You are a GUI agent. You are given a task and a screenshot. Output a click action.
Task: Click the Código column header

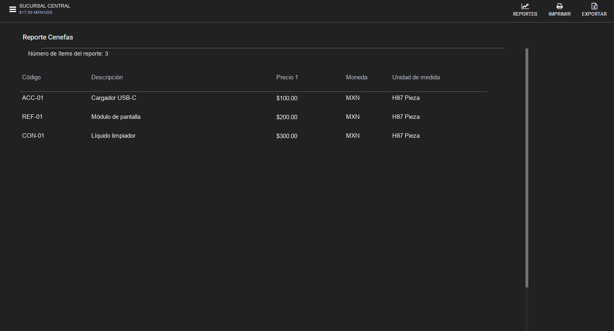31,77
